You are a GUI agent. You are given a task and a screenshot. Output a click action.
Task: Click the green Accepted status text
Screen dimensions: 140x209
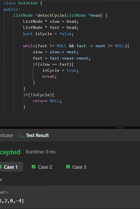tap(10, 152)
